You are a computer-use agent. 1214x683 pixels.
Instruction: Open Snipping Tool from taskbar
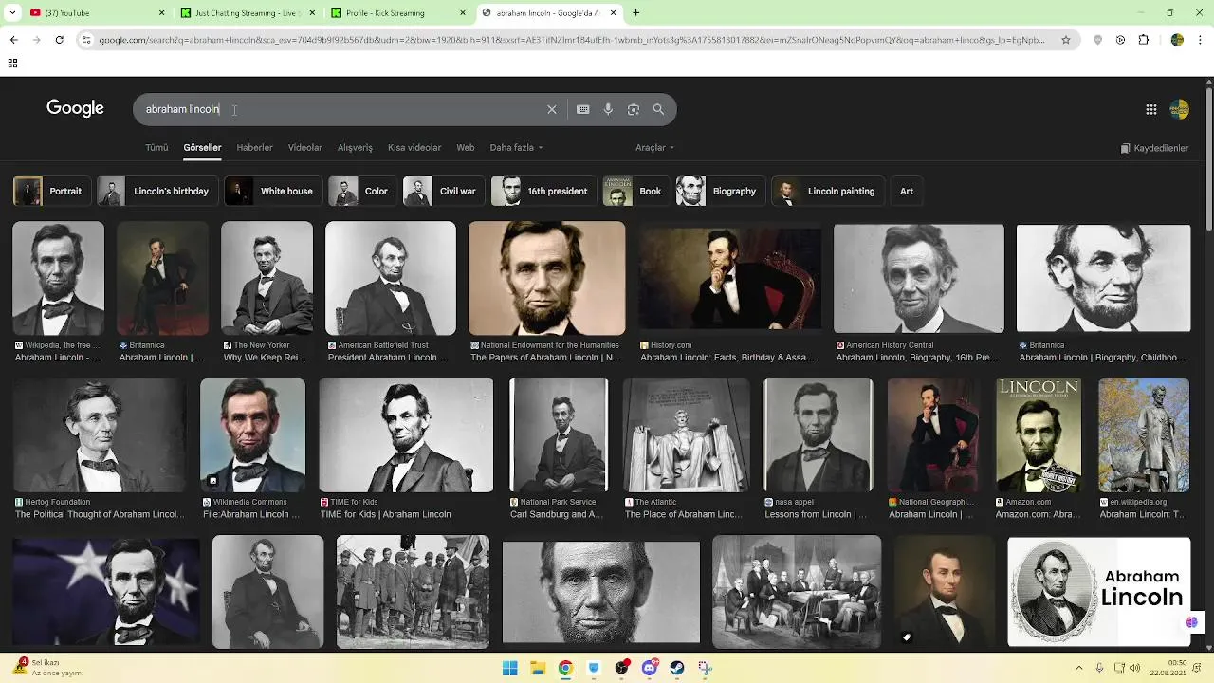(x=705, y=668)
